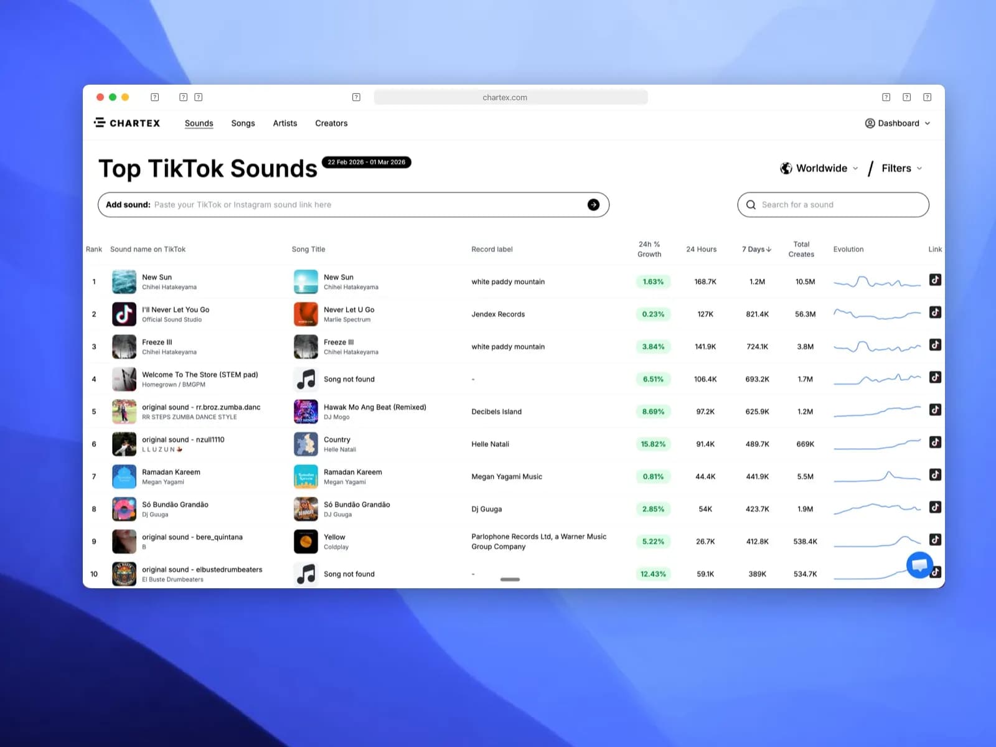Screen dimensions: 996x747
Task: Open the TikTok link for Freeze III
Action: point(935,344)
